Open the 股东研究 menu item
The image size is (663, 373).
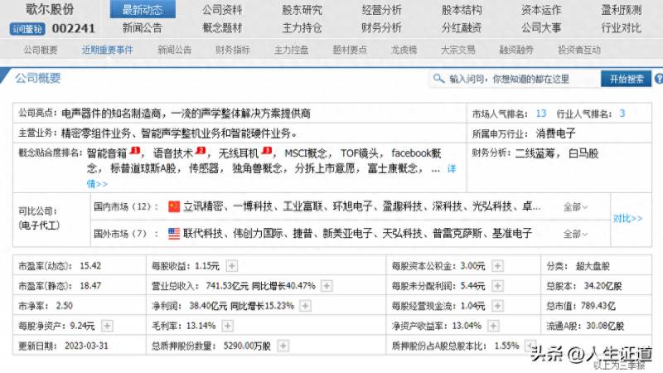[302, 10]
